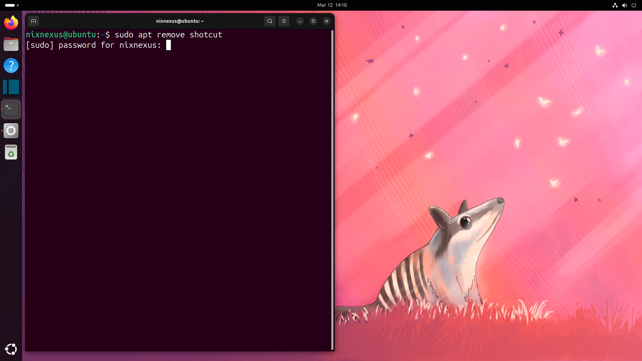
Task: Click the running Terminal icon in the dock
Action: [11, 109]
